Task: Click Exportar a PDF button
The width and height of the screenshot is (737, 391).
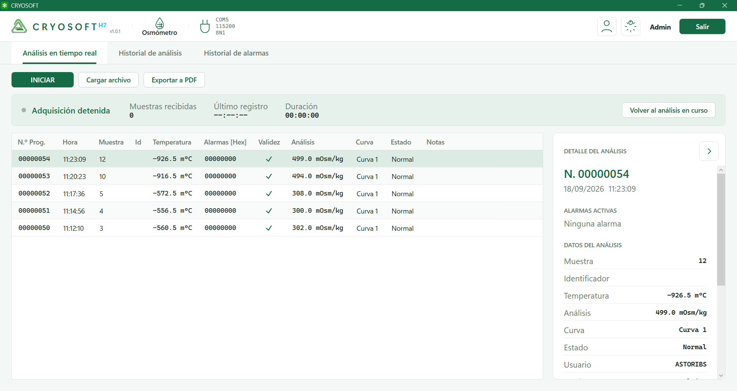Action: 174,80
